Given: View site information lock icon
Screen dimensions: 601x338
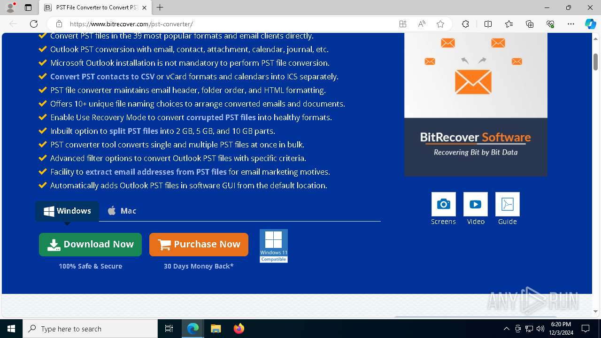Looking at the screenshot, I should coord(59,24).
